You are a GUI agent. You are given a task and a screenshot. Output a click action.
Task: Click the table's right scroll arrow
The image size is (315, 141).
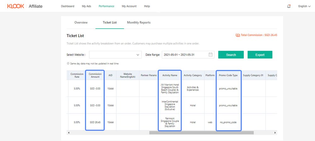pos(275,133)
